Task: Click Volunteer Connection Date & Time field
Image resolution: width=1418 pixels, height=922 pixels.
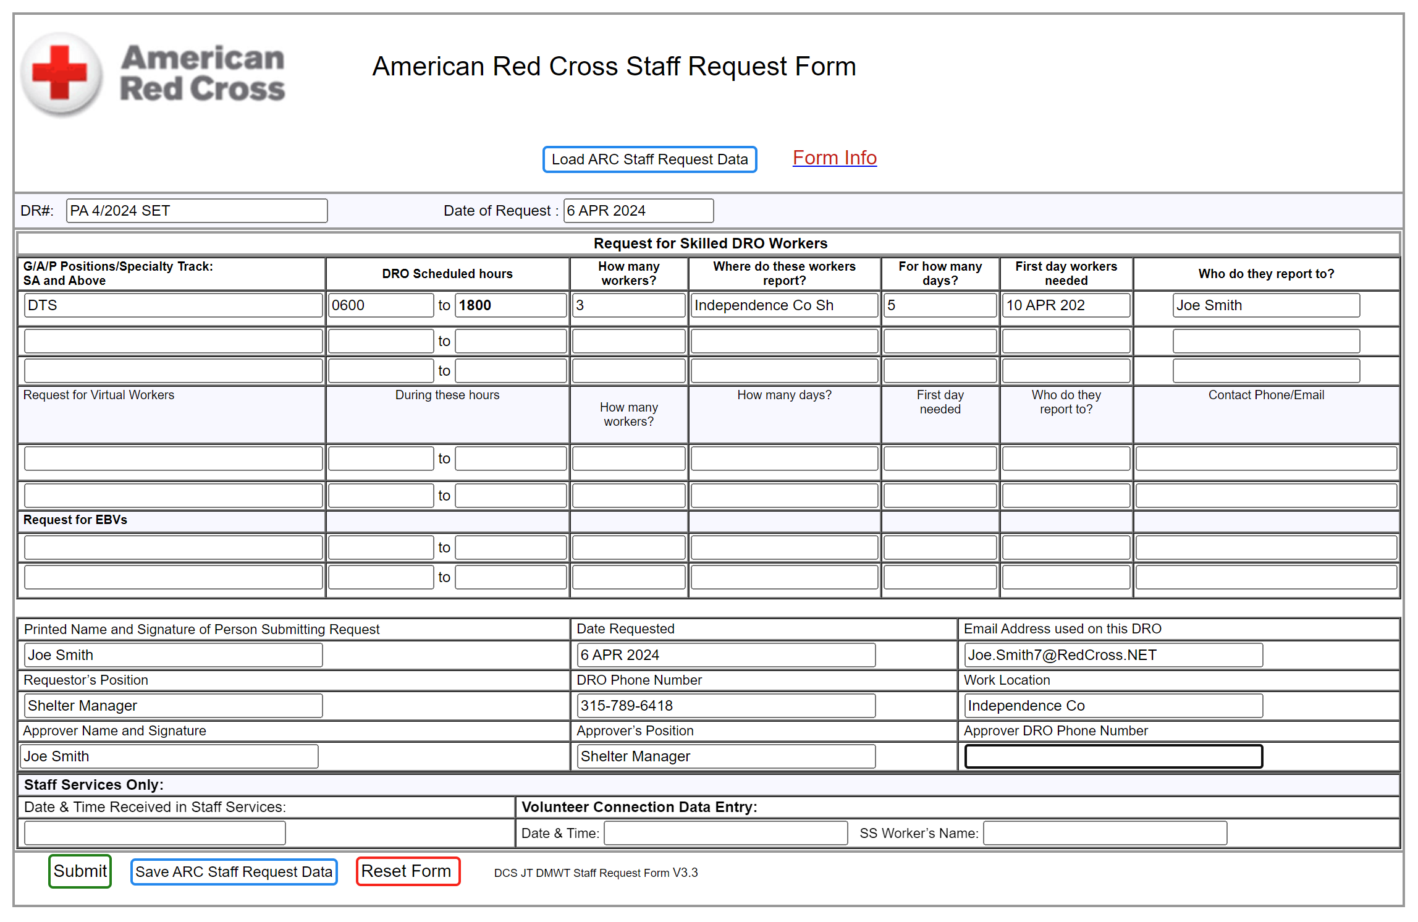Action: [725, 833]
